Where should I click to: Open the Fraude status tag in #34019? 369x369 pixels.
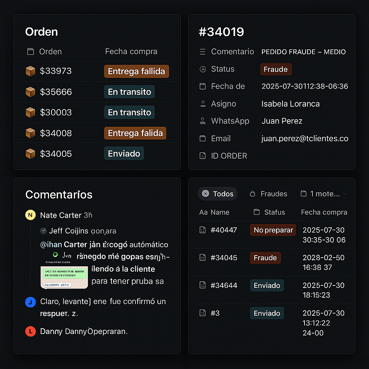pos(276,69)
